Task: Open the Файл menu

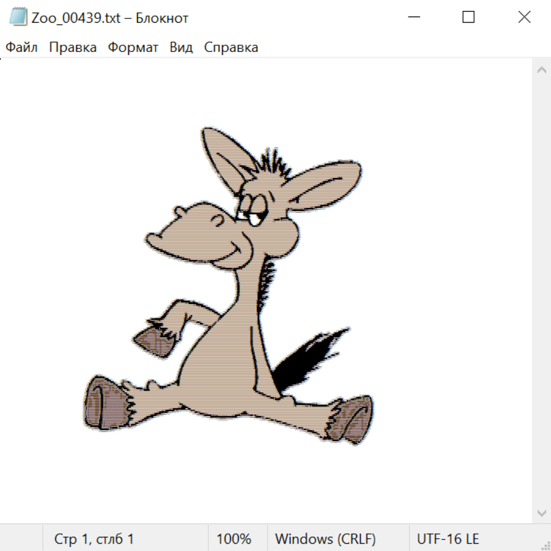Action: [x=22, y=48]
